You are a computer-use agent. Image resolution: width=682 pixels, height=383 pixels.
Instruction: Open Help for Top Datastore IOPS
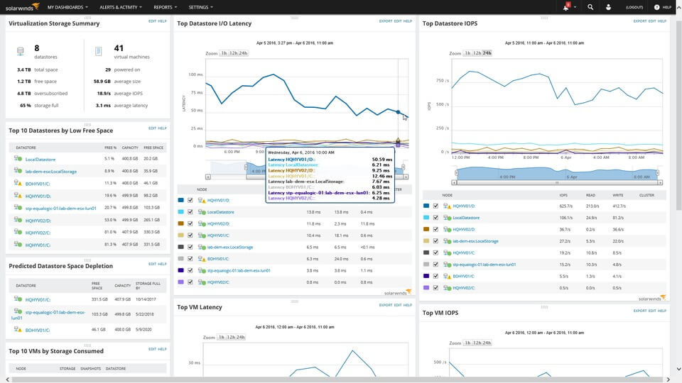tap(662, 21)
